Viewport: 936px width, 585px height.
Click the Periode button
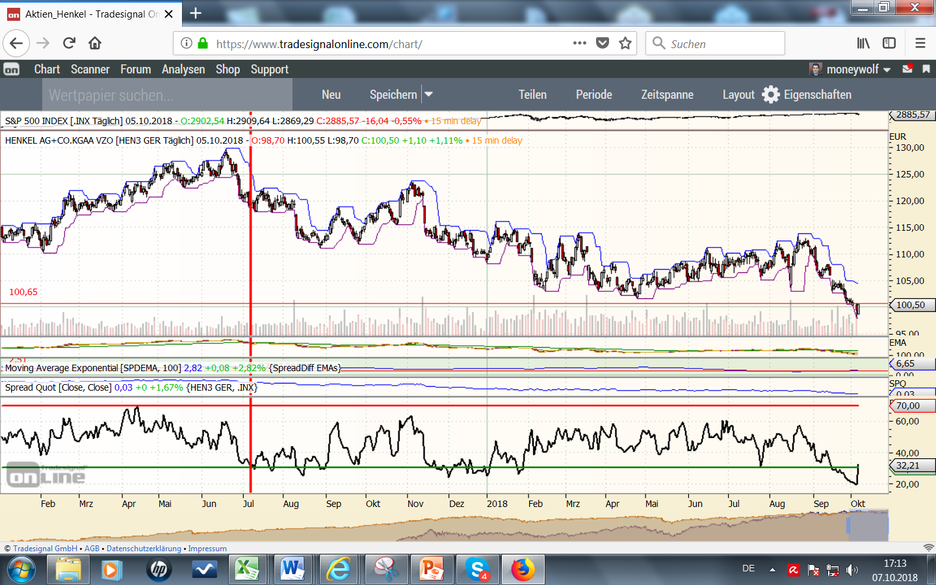(593, 95)
